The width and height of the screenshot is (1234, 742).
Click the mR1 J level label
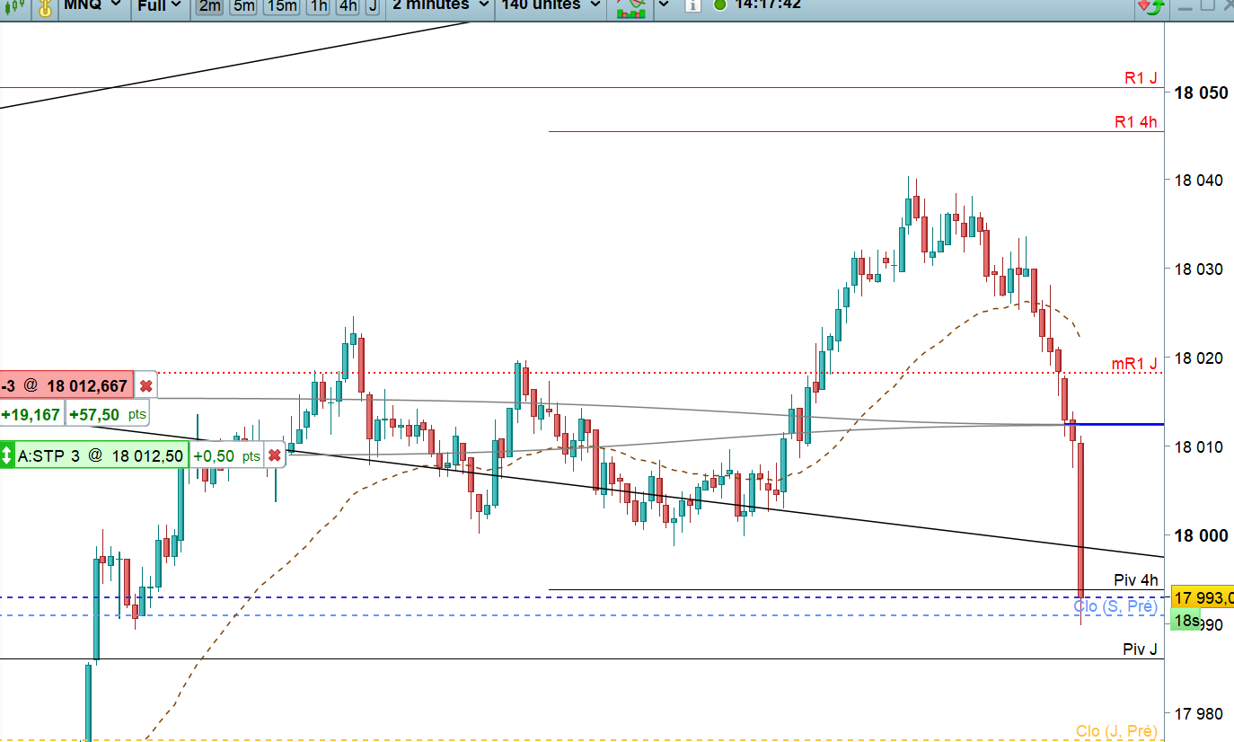(1135, 363)
